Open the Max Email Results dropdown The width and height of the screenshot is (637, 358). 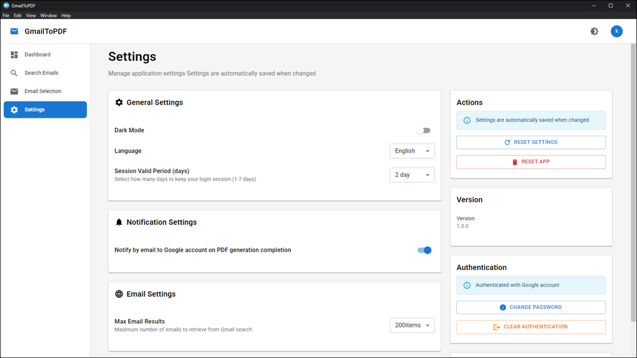click(412, 325)
